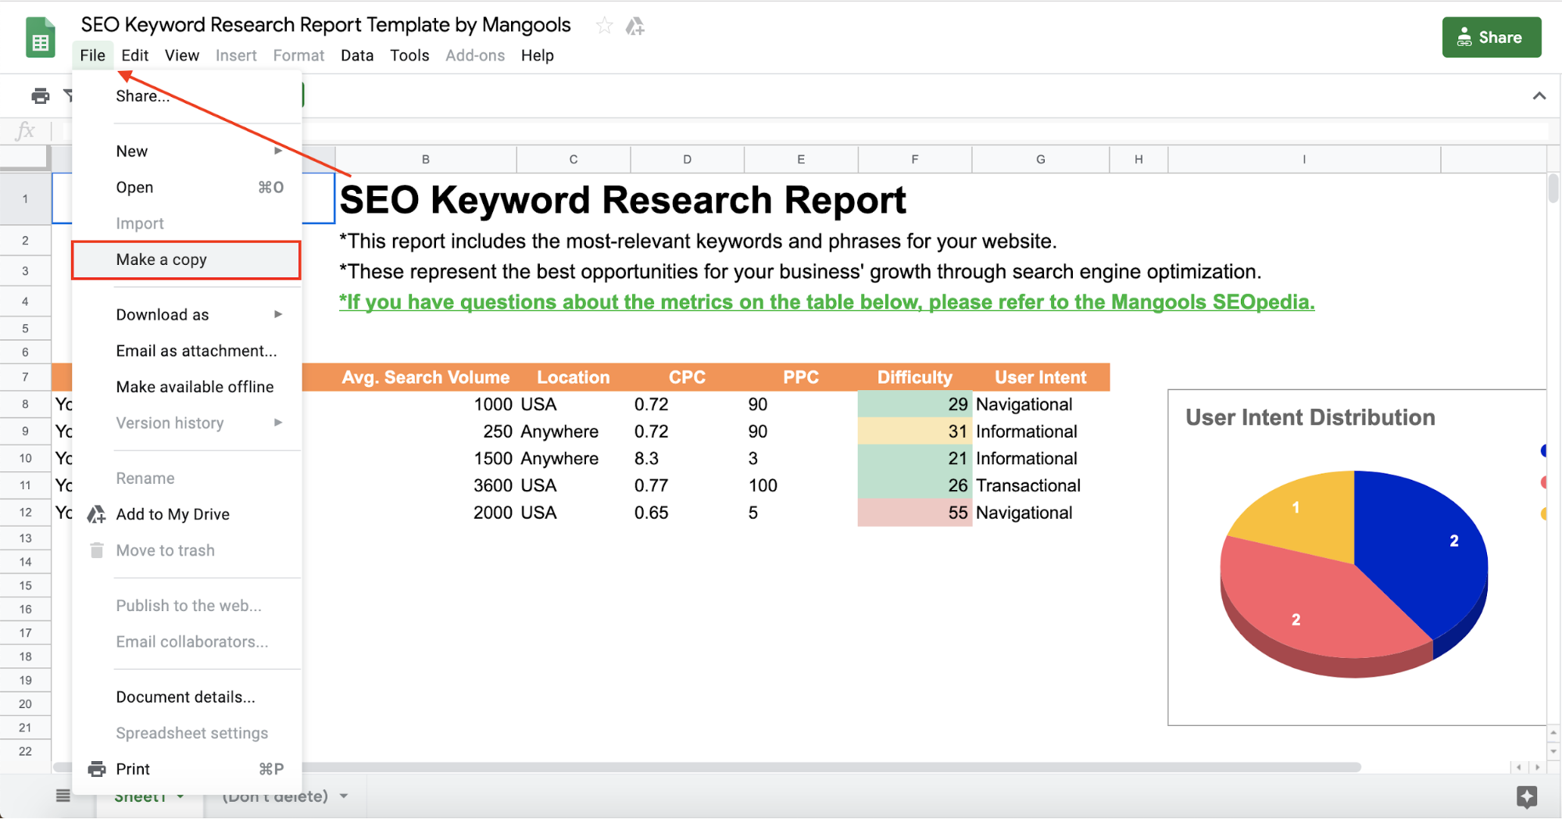Click the SEO Keyword Research Report heading cell
The width and height of the screenshot is (1562, 819).
pyautogui.click(x=623, y=199)
